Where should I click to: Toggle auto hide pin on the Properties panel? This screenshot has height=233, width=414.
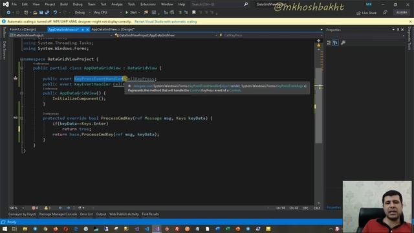[x=398, y=30]
